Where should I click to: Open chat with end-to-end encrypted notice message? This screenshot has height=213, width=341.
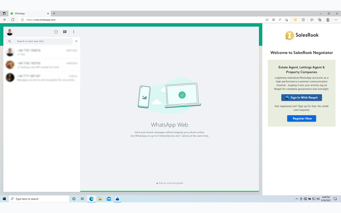coord(42,78)
